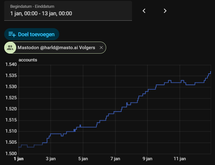The width and height of the screenshot is (215, 165).
Task: Click the accounts unit label above chart
Action: pyautogui.click(x=28, y=60)
